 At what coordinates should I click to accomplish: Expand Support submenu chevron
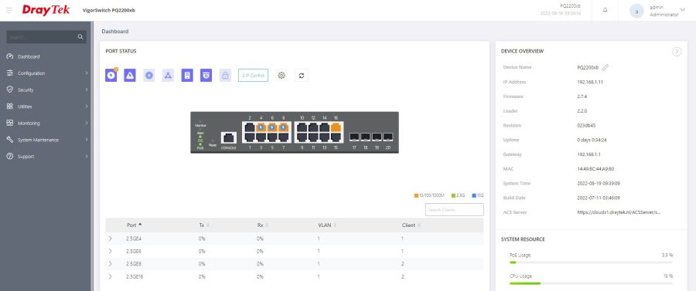(x=87, y=157)
